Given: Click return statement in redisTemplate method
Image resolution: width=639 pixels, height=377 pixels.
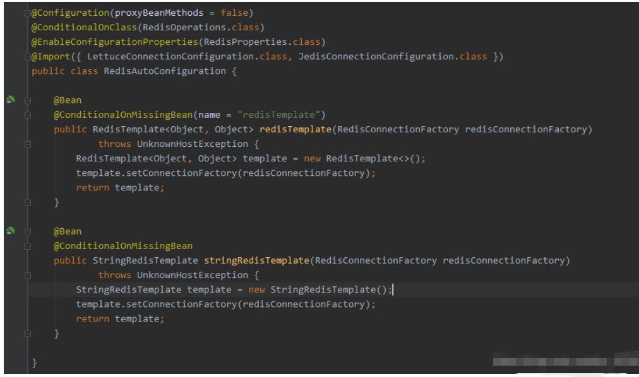Looking at the screenshot, I should [x=120, y=188].
